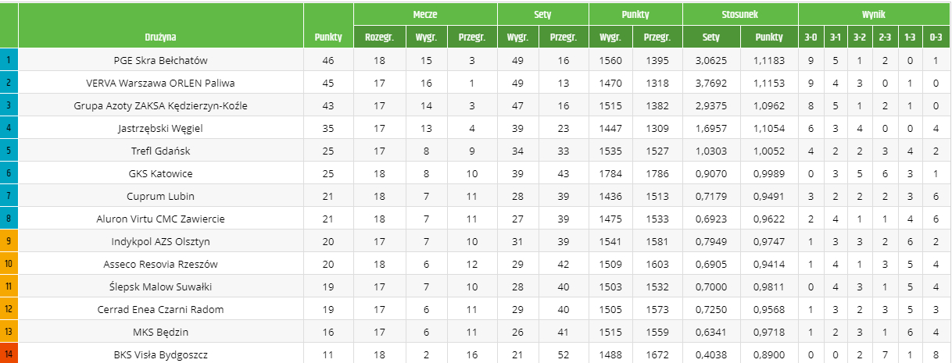The image size is (952, 363).
Task: Click the Mecze group header
Action: 425,14
